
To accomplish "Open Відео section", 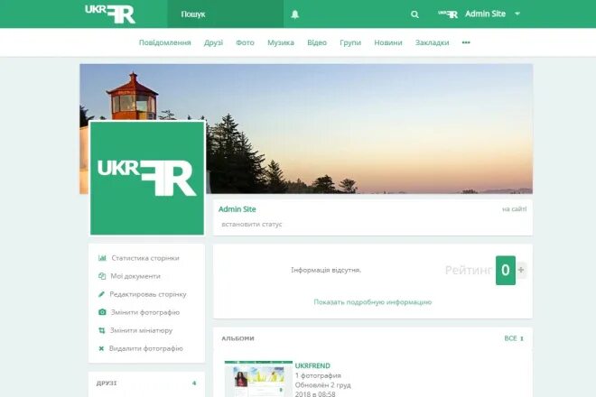I will coord(317,42).
